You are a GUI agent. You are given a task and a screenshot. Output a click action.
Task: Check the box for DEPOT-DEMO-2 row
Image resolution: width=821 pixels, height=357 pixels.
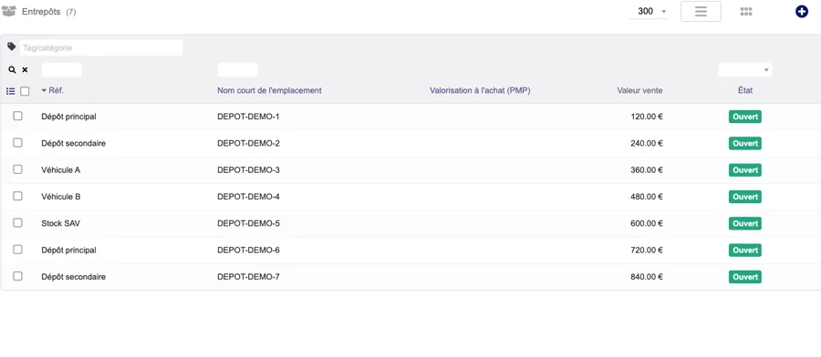pyautogui.click(x=18, y=143)
